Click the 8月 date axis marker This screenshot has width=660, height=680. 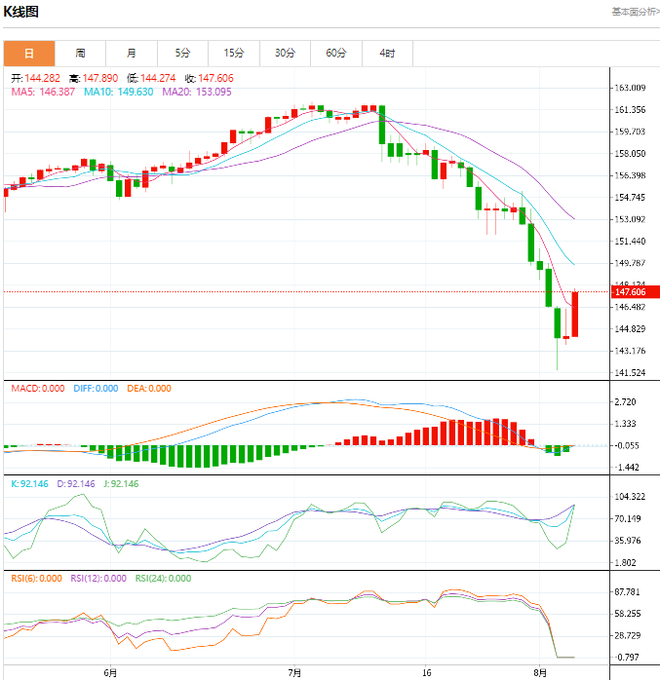pyautogui.click(x=540, y=672)
